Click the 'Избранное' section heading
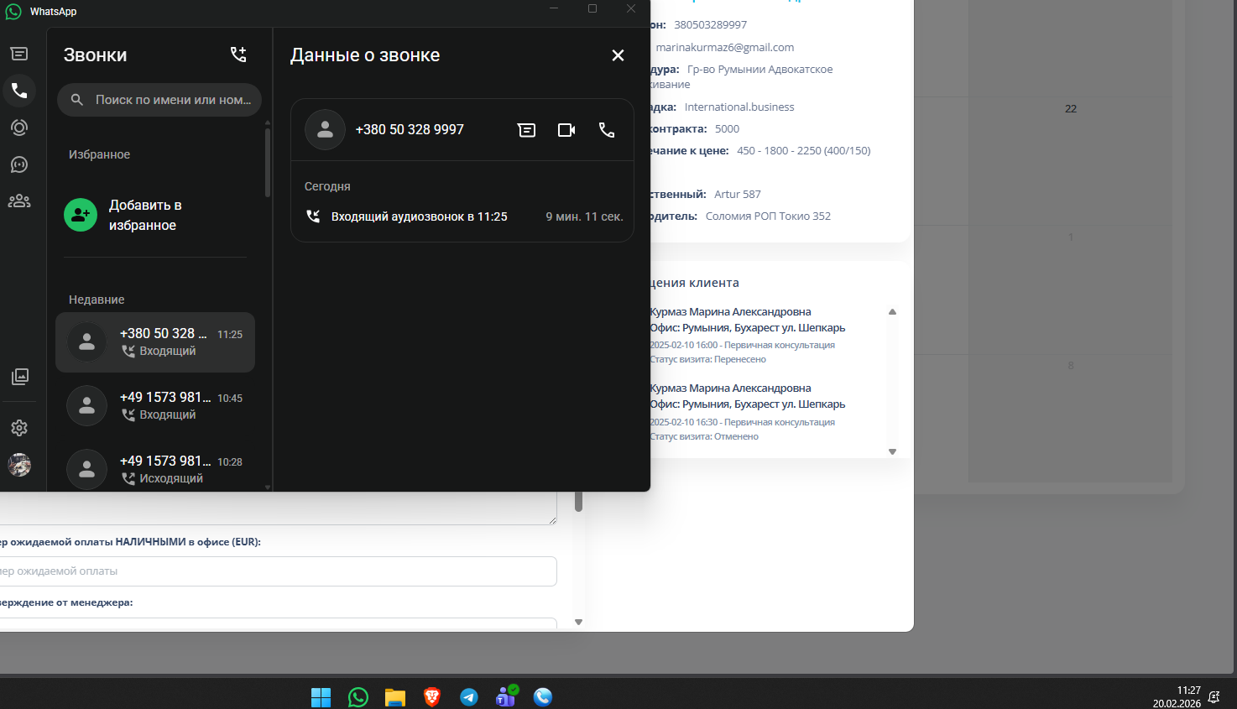 click(x=99, y=154)
